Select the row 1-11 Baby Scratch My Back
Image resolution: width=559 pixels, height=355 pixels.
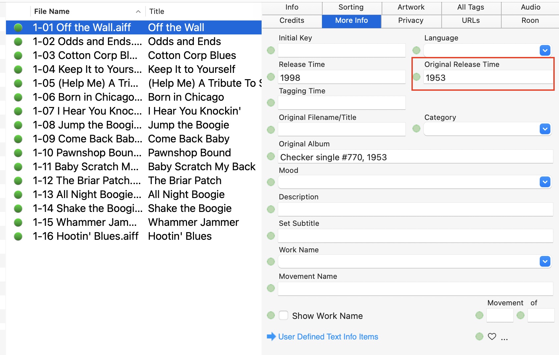click(x=134, y=167)
